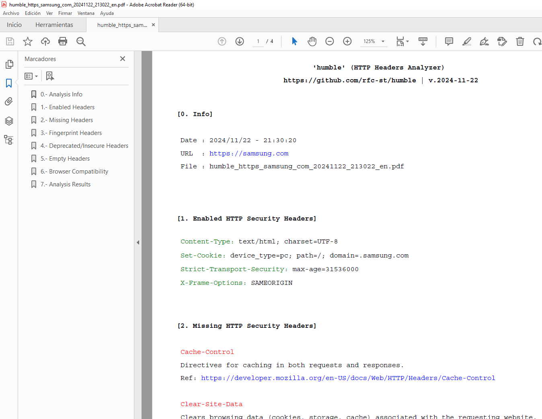Click the edit and send toolbar icon

[x=502, y=41]
